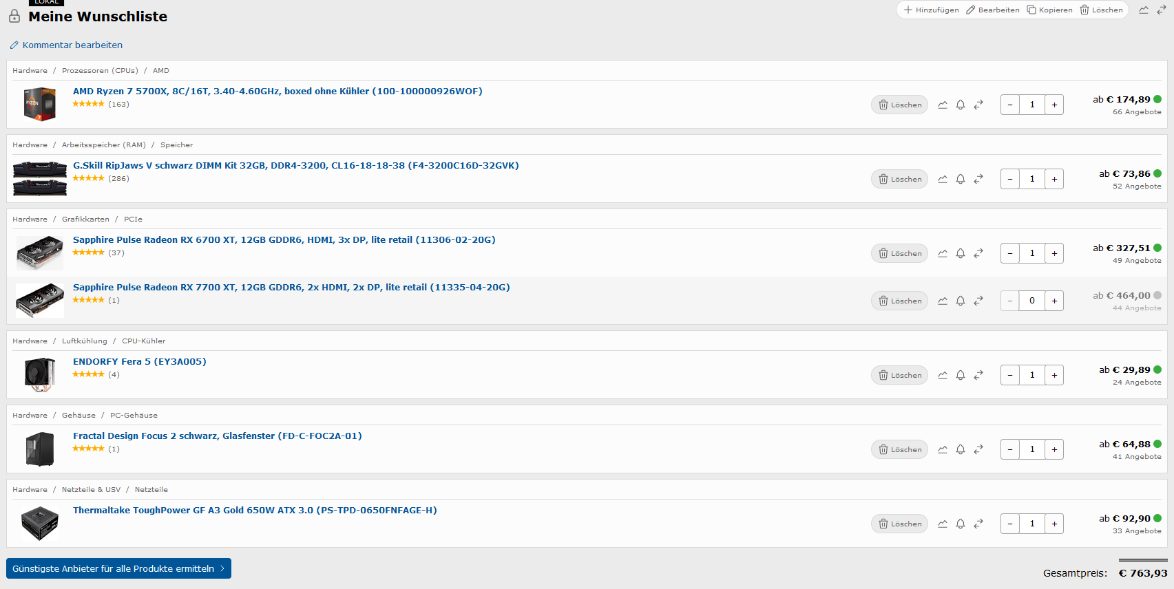Click price ab € 327,51 for RX 6700 XT
The width and height of the screenshot is (1174, 589).
(x=1122, y=248)
